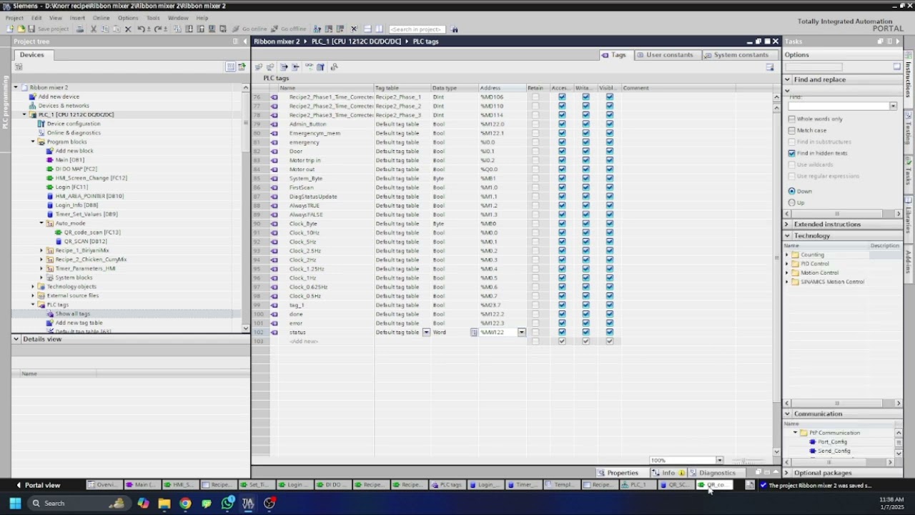Click the Save project button
Viewport: 915px width, 515px height.
[x=48, y=29]
